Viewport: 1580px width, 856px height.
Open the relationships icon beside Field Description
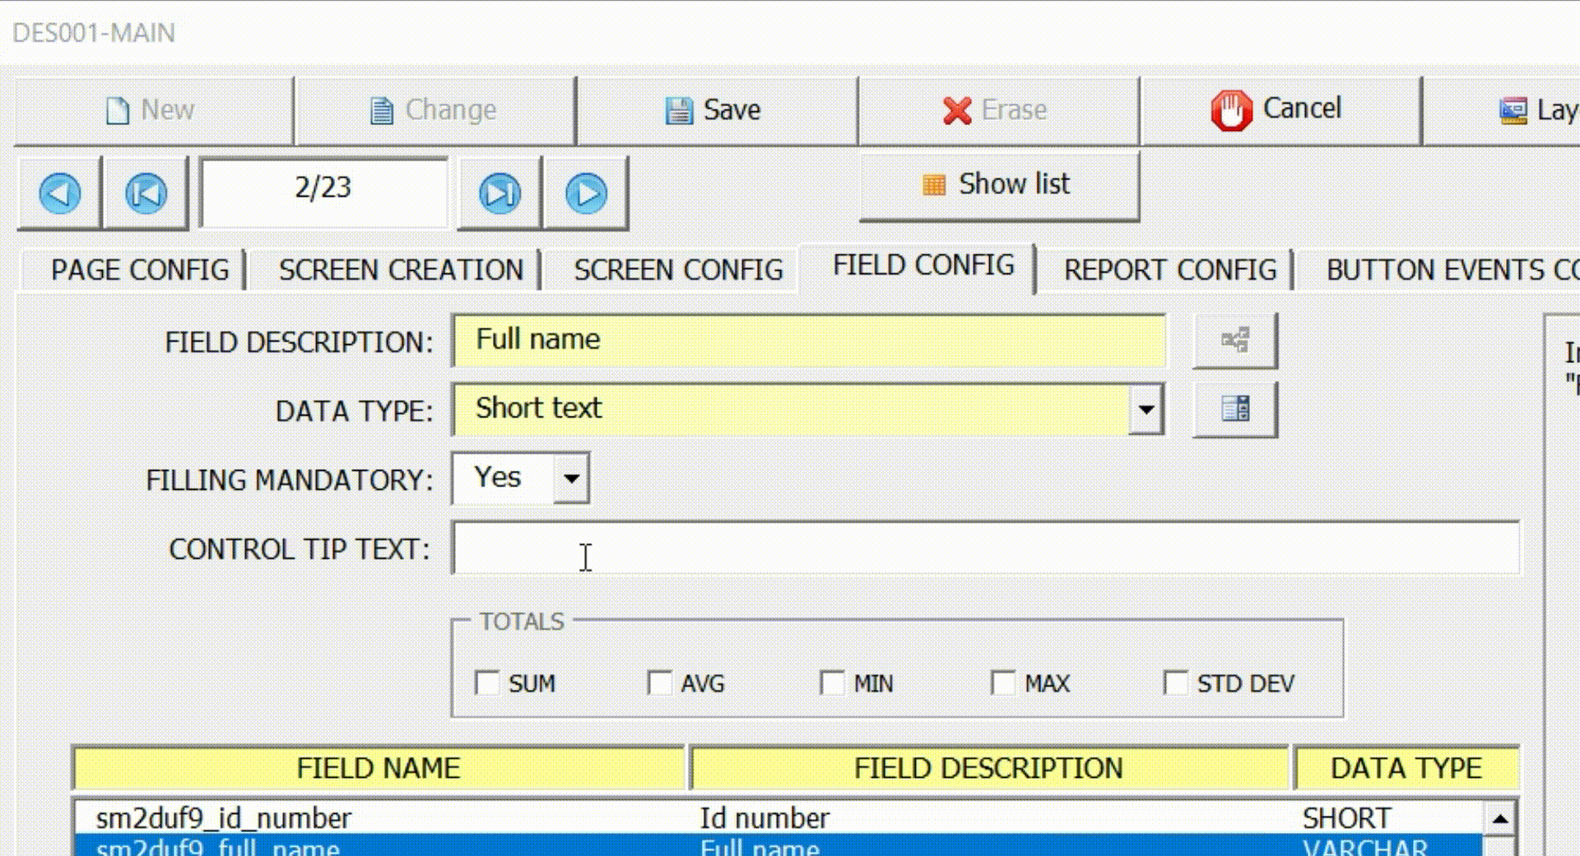1234,340
